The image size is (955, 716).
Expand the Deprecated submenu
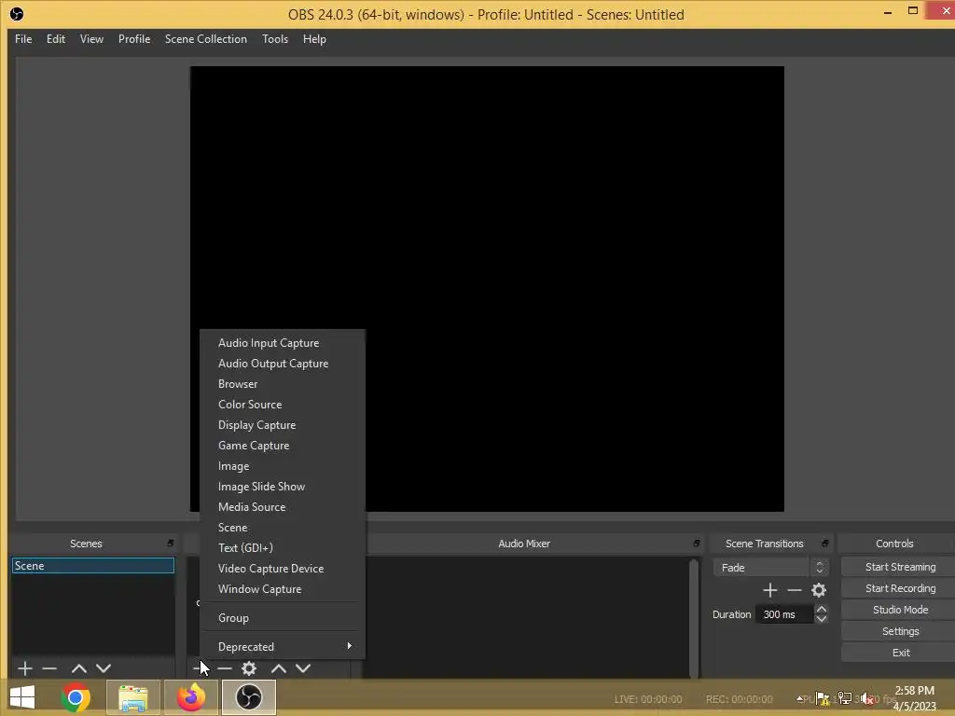click(283, 647)
